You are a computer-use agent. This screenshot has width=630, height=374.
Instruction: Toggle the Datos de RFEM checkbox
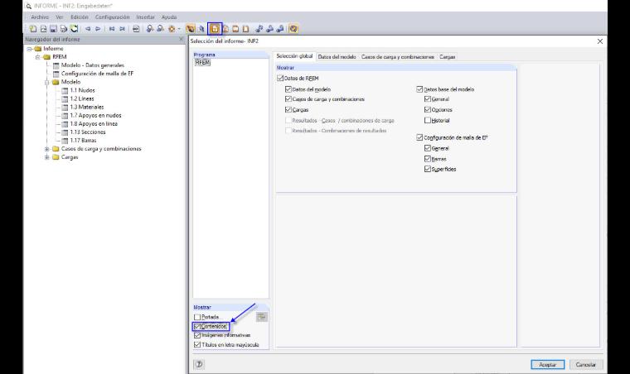tap(280, 78)
